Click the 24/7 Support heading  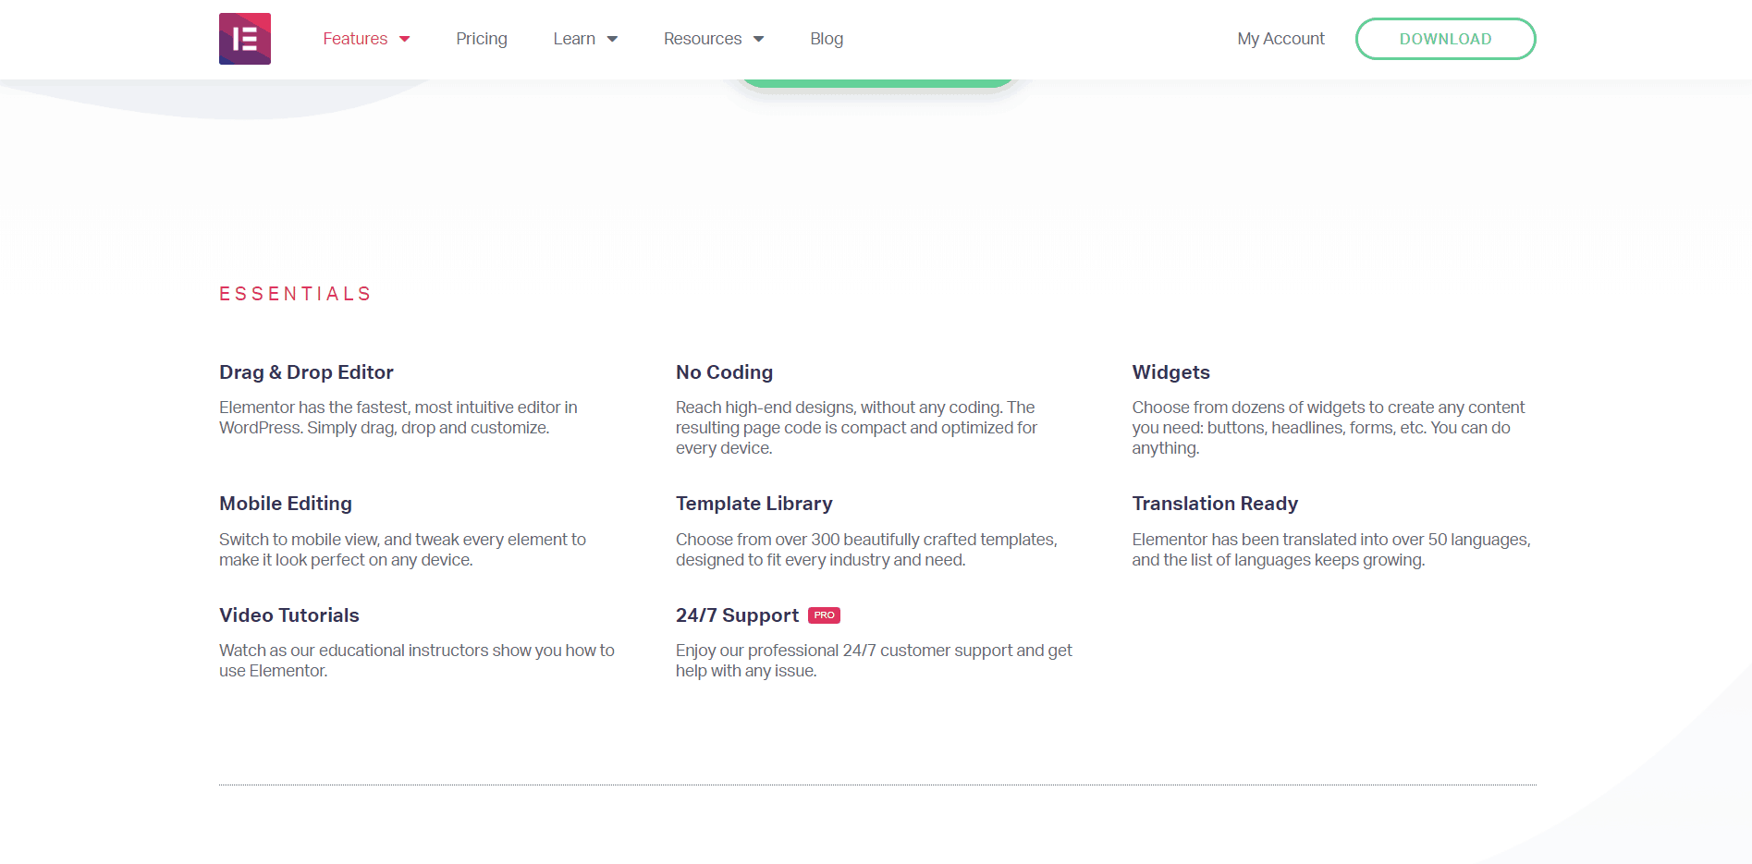(x=737, y=615)
